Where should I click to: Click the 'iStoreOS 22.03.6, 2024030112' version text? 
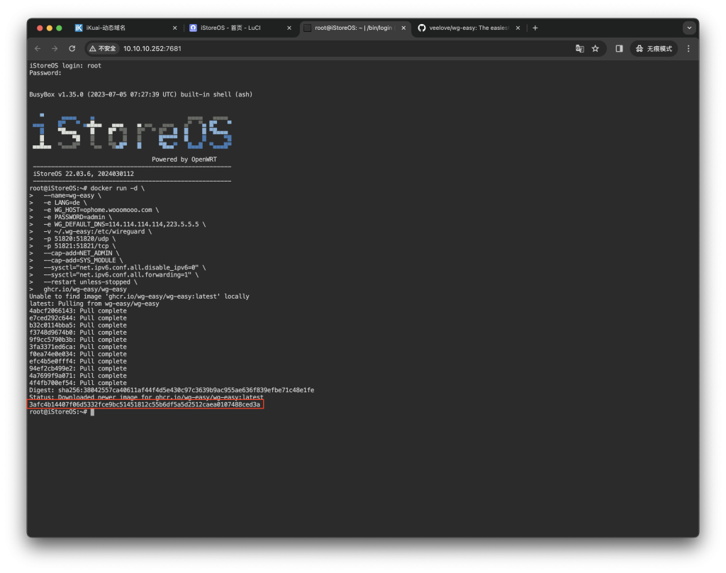84,174
